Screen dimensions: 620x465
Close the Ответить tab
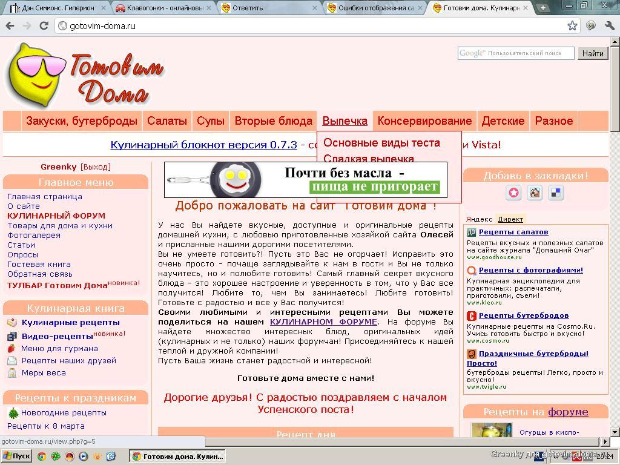pos(315,7)
